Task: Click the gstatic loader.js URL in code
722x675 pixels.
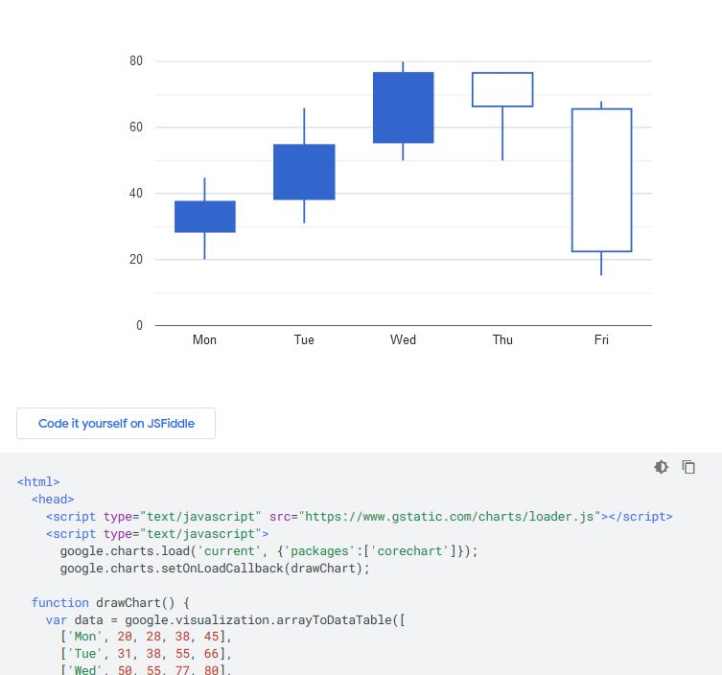Action: [x=451, y=517]
